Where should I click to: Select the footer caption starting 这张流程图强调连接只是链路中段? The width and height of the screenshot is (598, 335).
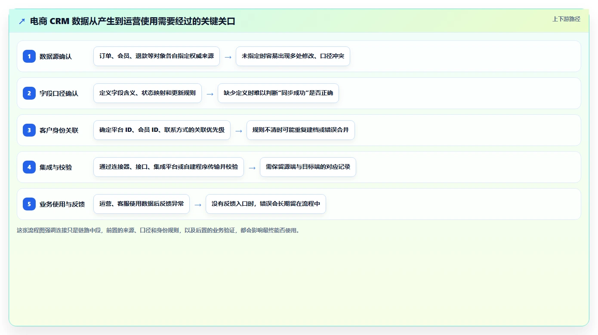pyautogui.click(x=158, y=231)
